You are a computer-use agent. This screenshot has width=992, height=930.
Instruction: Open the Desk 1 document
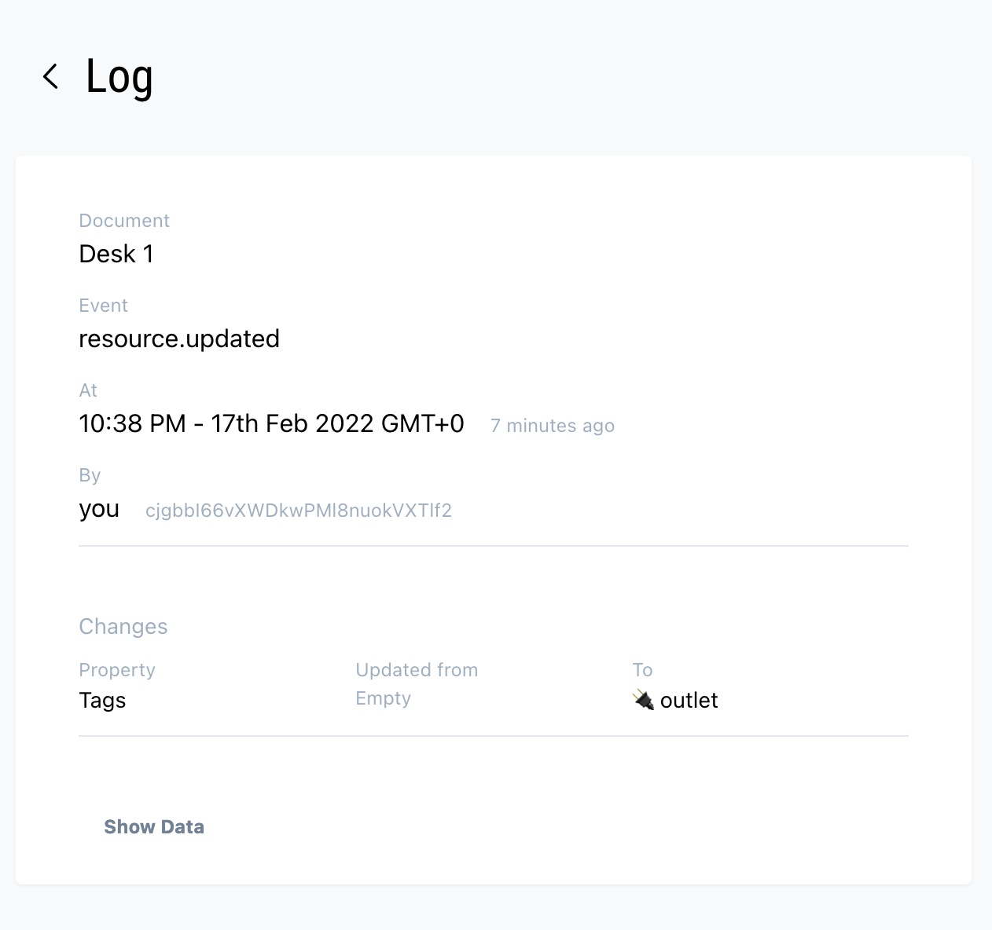[116, 254]
